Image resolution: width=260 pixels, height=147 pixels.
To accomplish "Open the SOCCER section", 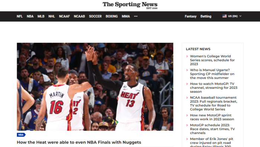I will [95, 16].
